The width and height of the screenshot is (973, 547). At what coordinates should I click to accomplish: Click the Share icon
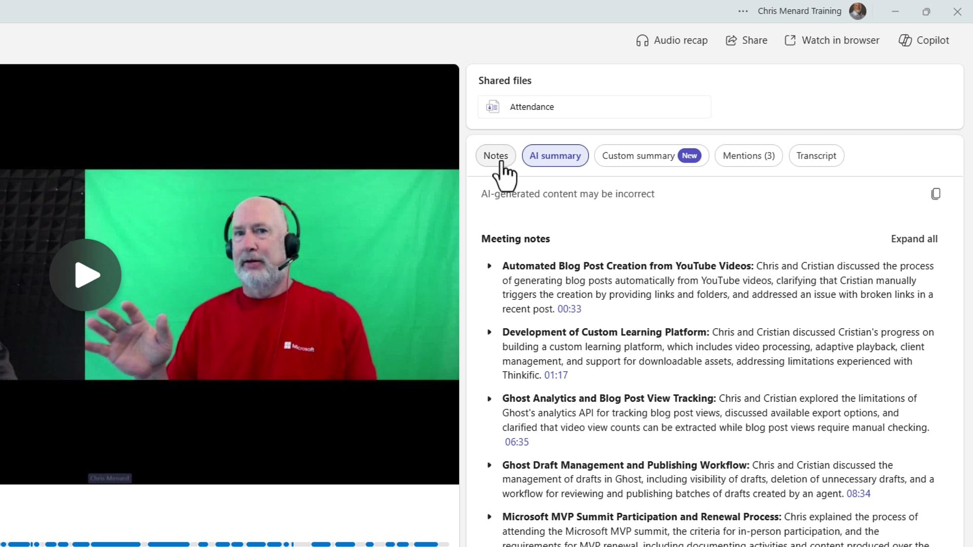pos(746,40)
